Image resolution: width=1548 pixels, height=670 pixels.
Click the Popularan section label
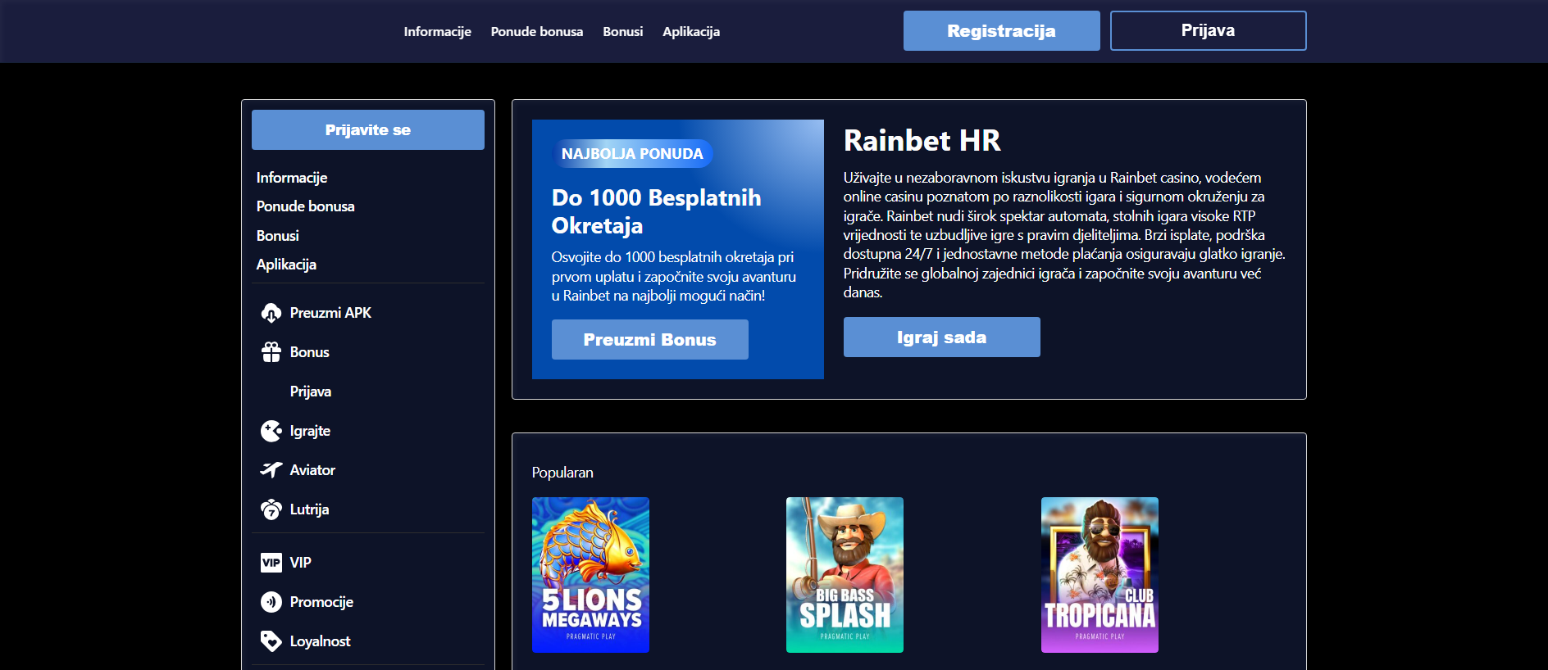(x=562, y=473)
